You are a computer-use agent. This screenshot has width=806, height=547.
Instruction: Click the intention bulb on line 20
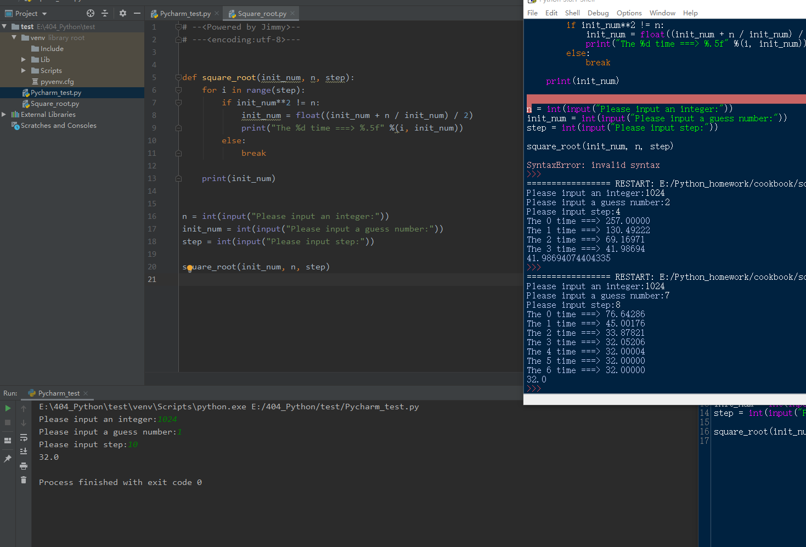tap(190, 268)
